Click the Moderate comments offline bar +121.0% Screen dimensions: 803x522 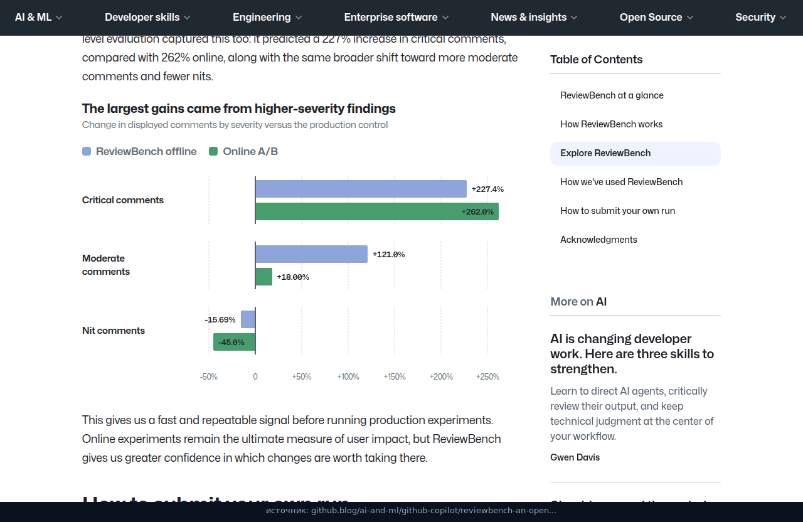(311, 254)
